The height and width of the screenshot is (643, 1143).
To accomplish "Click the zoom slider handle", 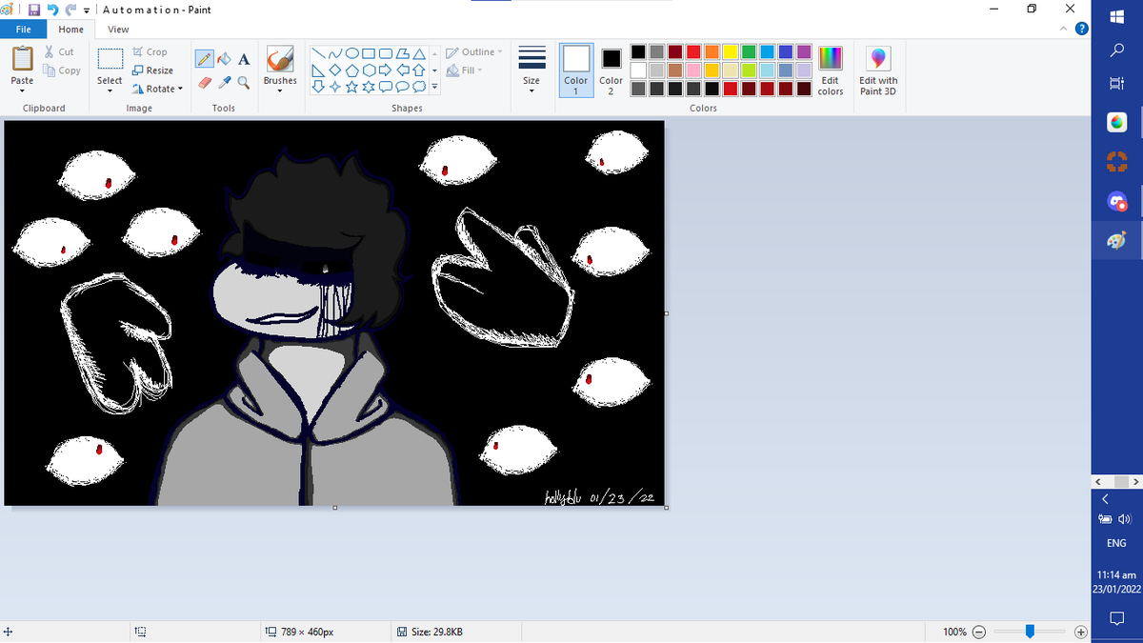I will (1030, 632).
